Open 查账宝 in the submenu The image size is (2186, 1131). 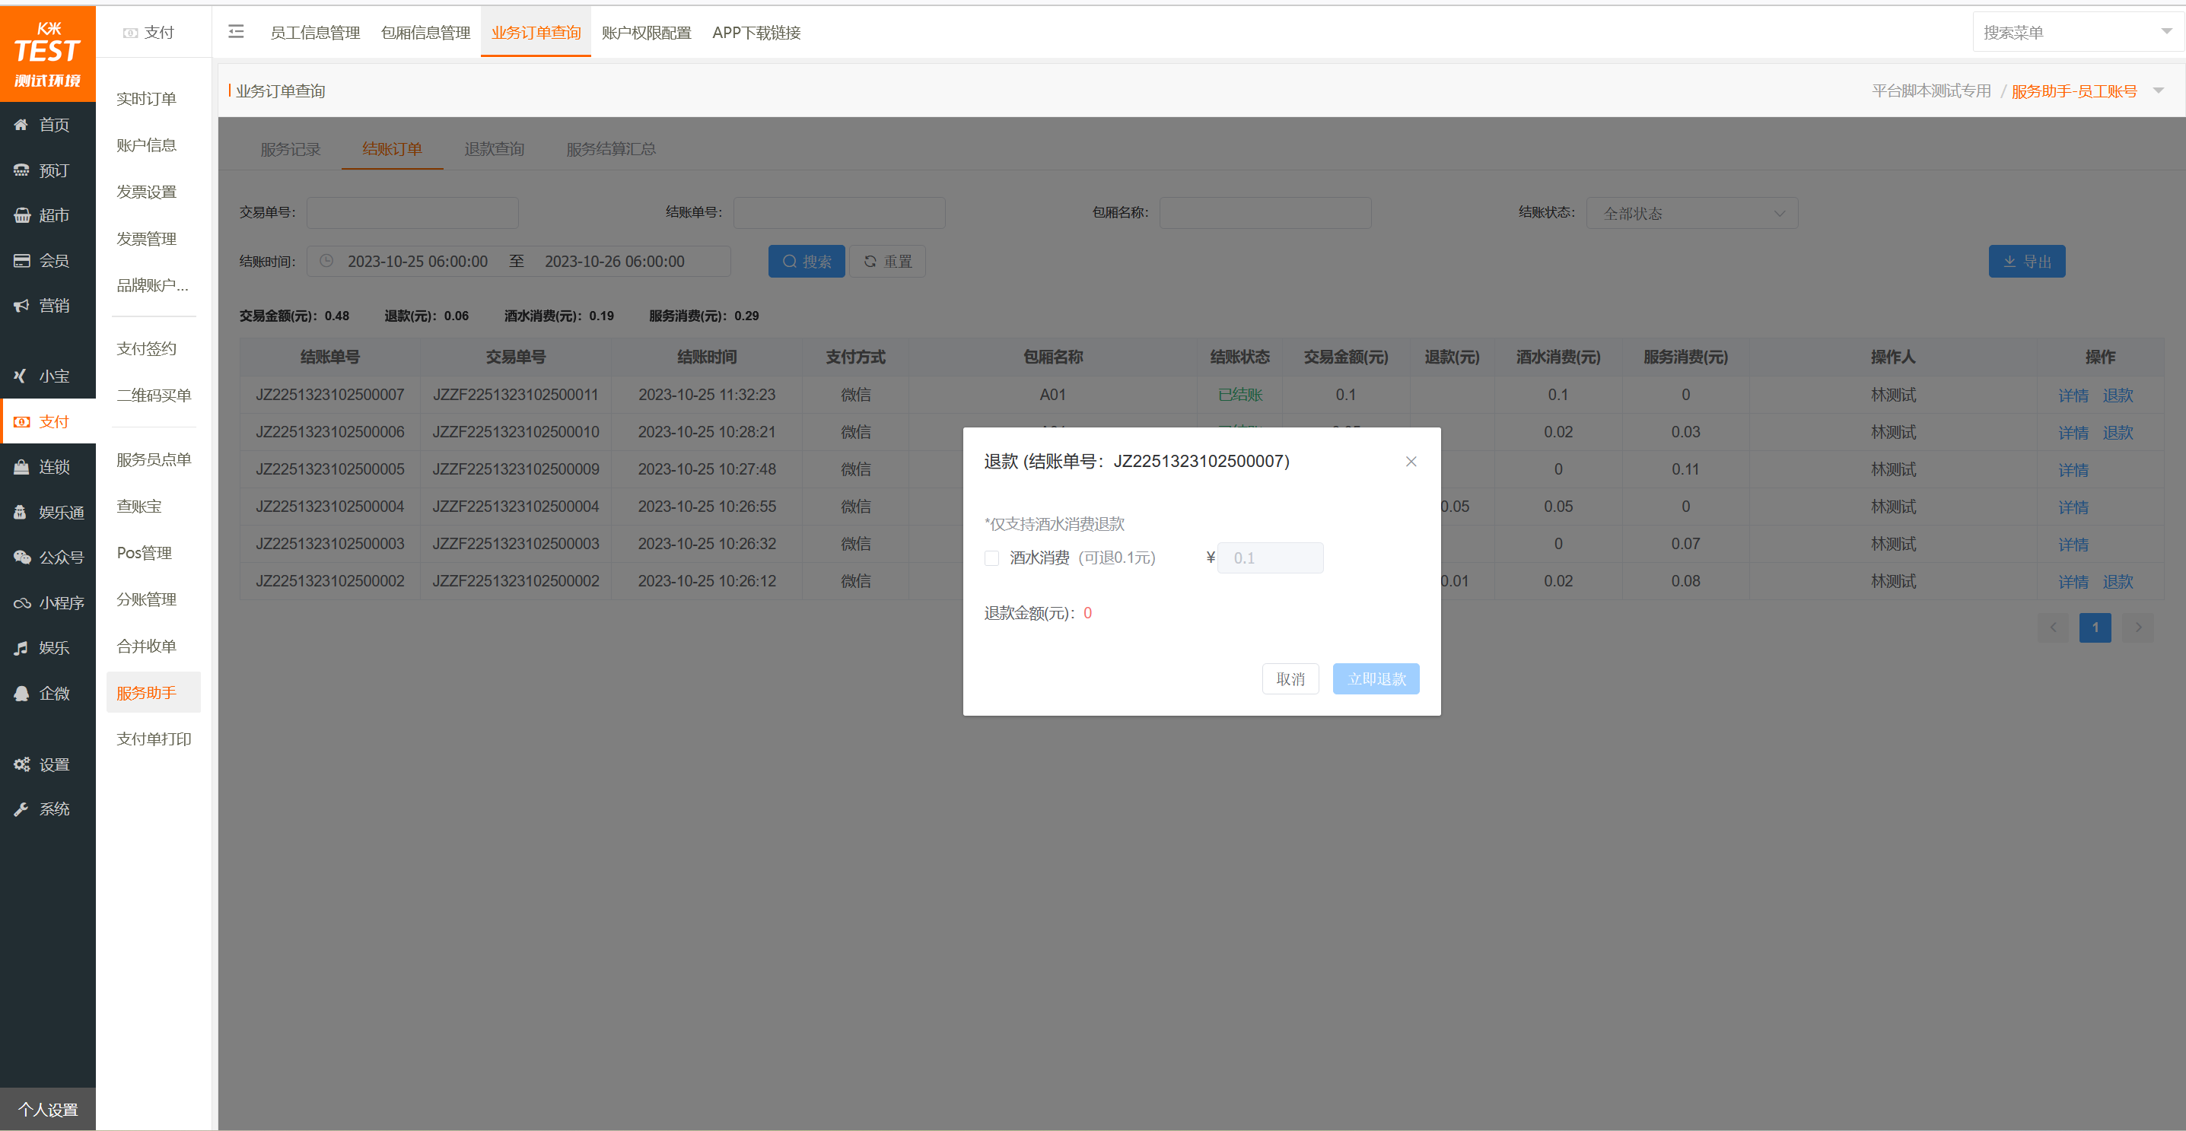pyautogui.click(x=138, y=507)
